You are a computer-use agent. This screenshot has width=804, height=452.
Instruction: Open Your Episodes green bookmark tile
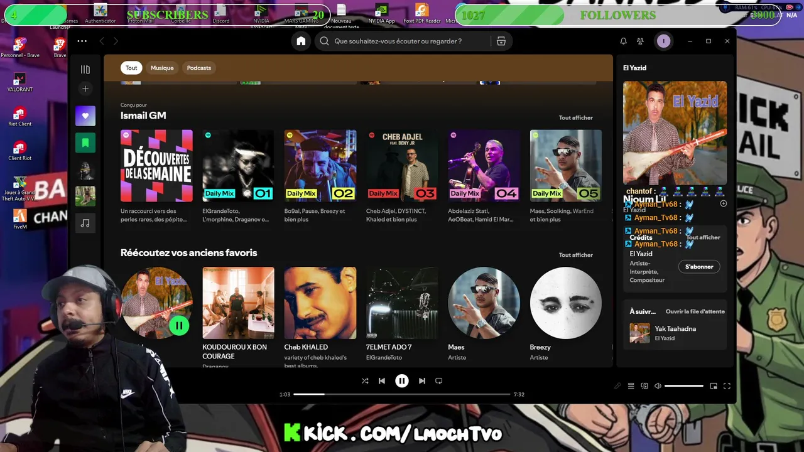[x=85, y=143]
